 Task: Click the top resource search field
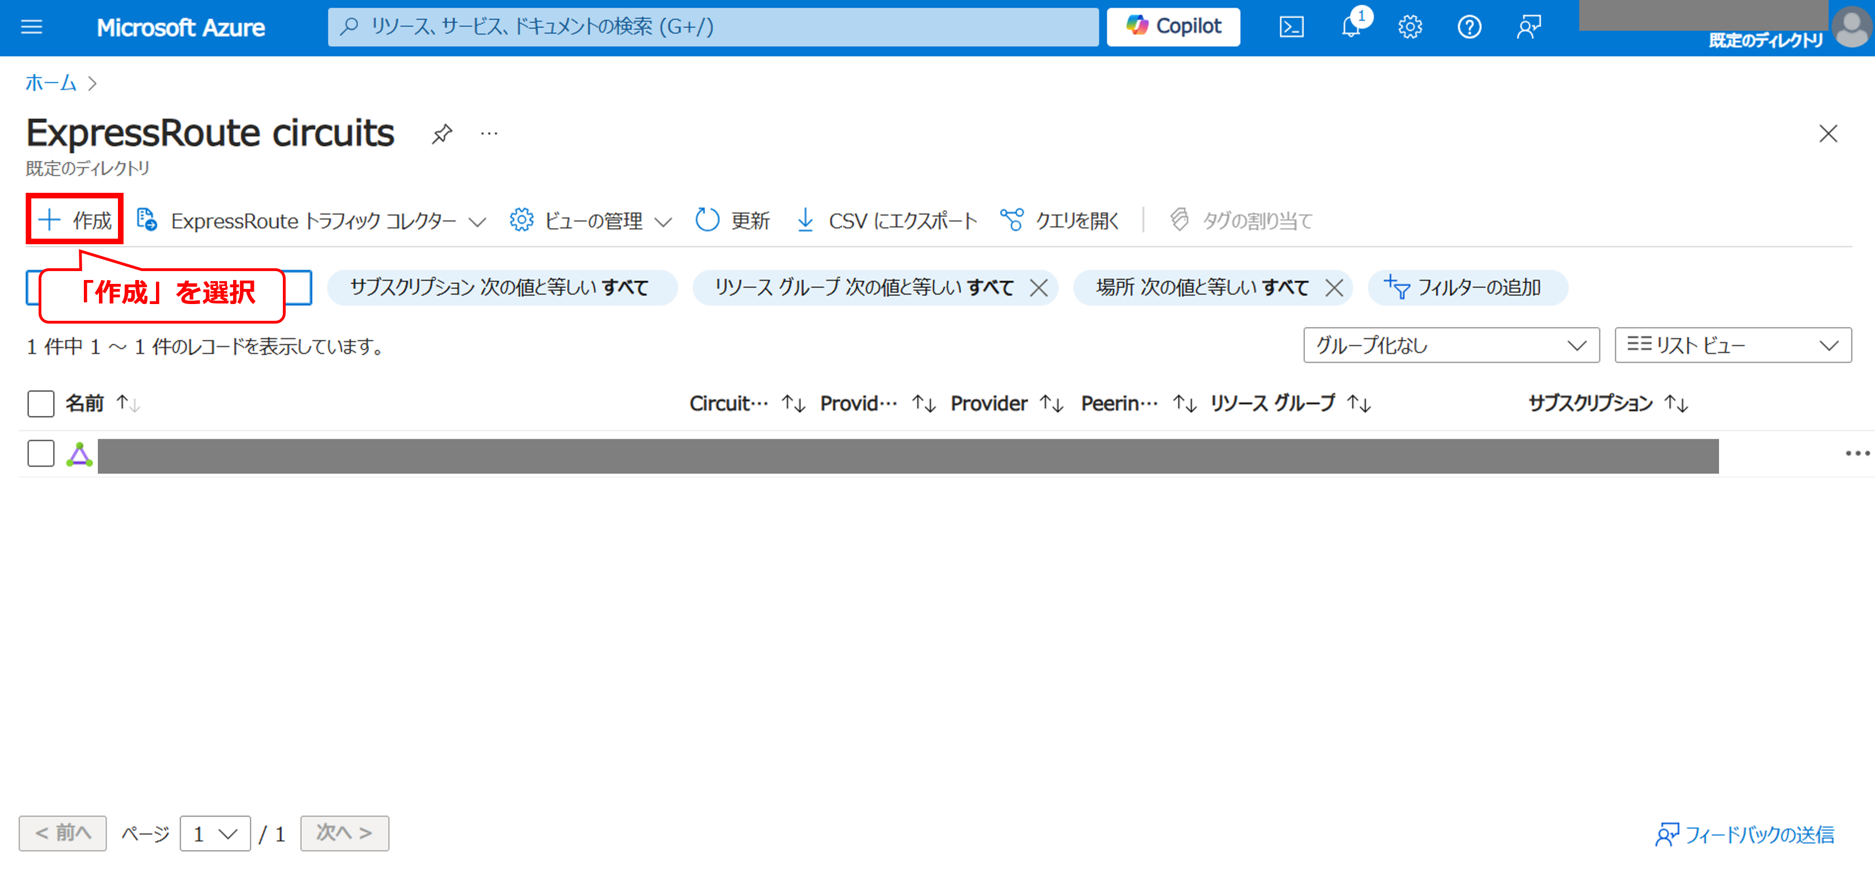click(x=713, y=27)
